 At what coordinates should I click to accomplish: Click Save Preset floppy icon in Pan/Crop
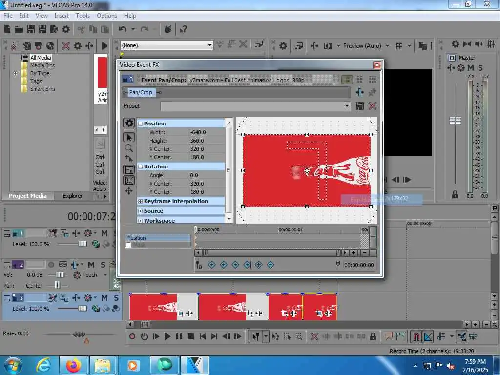point(360,106)
